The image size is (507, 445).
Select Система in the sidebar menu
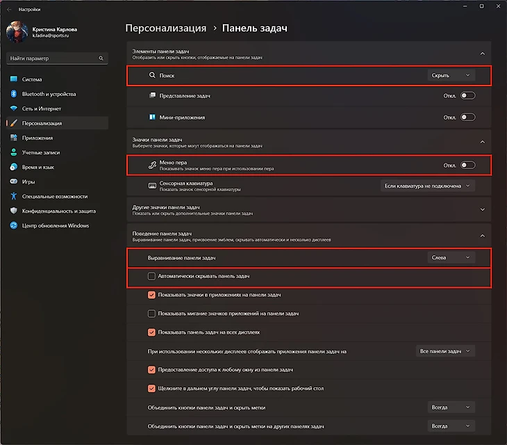pos(32,79)
